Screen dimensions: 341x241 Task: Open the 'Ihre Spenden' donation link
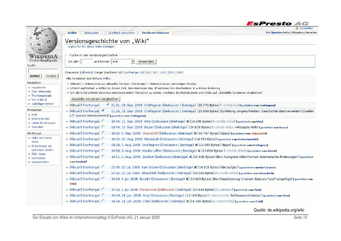coord(274,33)
